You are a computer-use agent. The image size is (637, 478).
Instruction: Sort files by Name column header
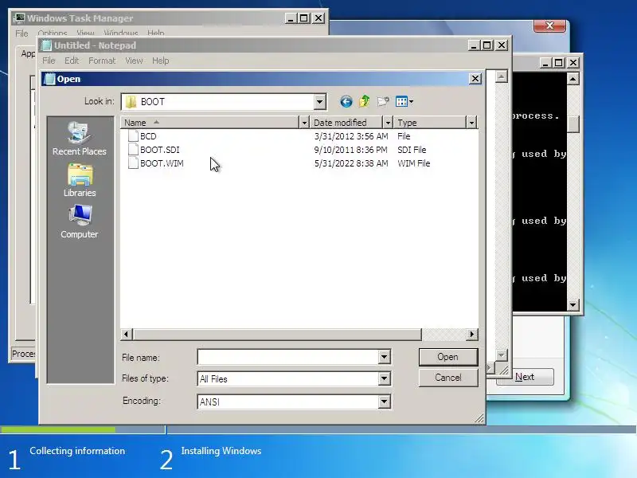point(209,123)
